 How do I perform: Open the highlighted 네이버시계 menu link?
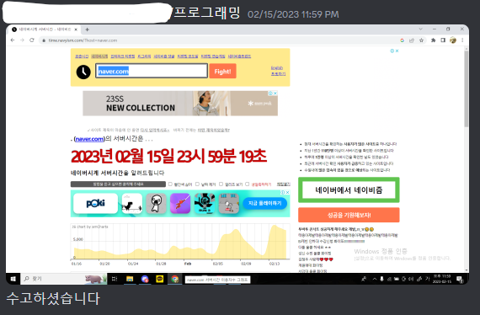point(99,56)
